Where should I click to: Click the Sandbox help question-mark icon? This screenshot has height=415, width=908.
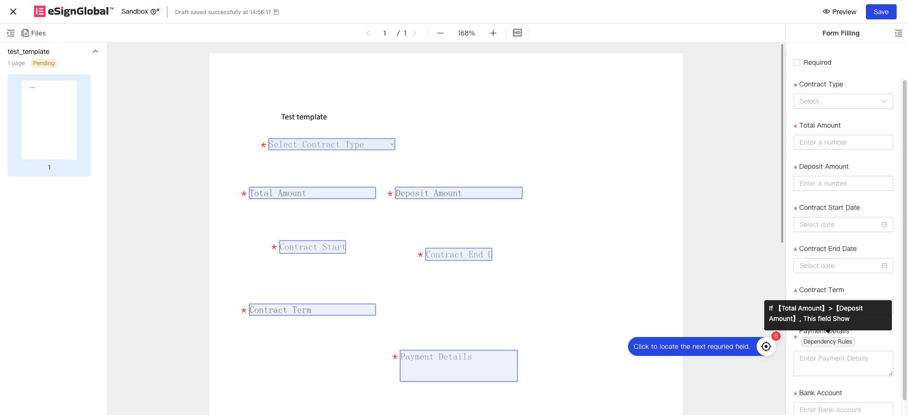coord(153,12)
